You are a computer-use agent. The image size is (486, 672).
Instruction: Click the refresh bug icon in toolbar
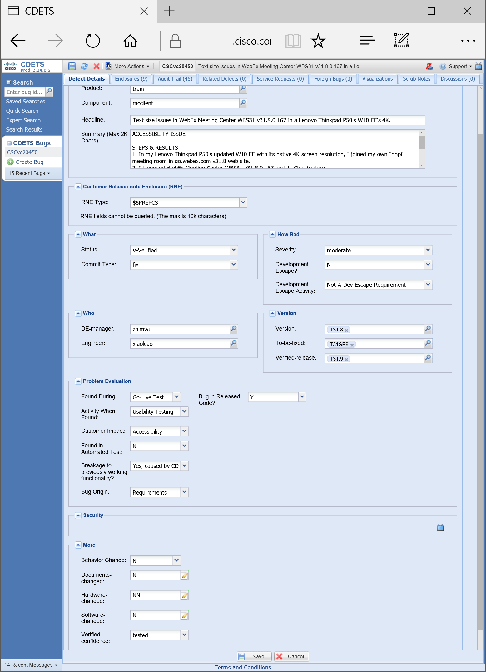(84, 66)
